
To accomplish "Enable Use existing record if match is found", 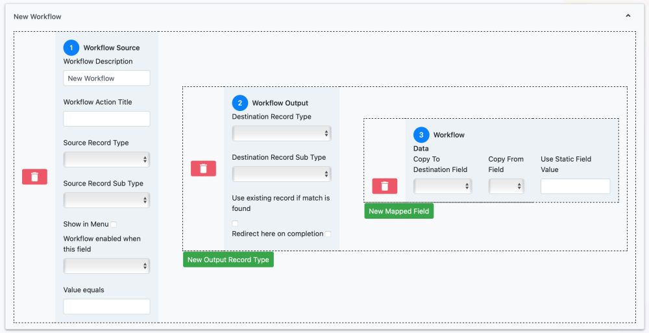I will point(235,223).
